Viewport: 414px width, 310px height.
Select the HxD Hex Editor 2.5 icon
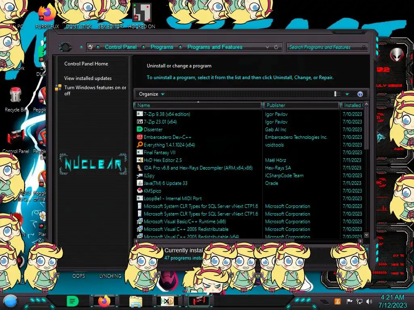pos(139,160)
